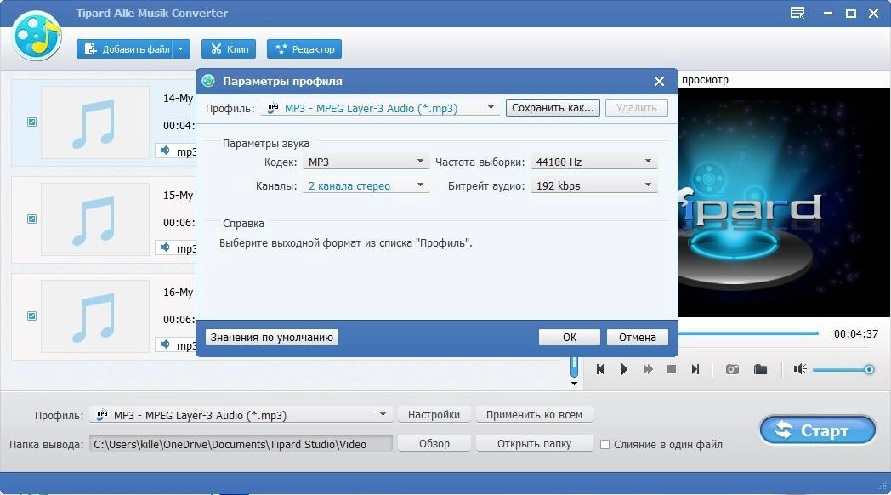The height and width of the screenshot is (495, 891).
Task: Click the MP3 icon in the dialog profile field
Action: [273, 107]
